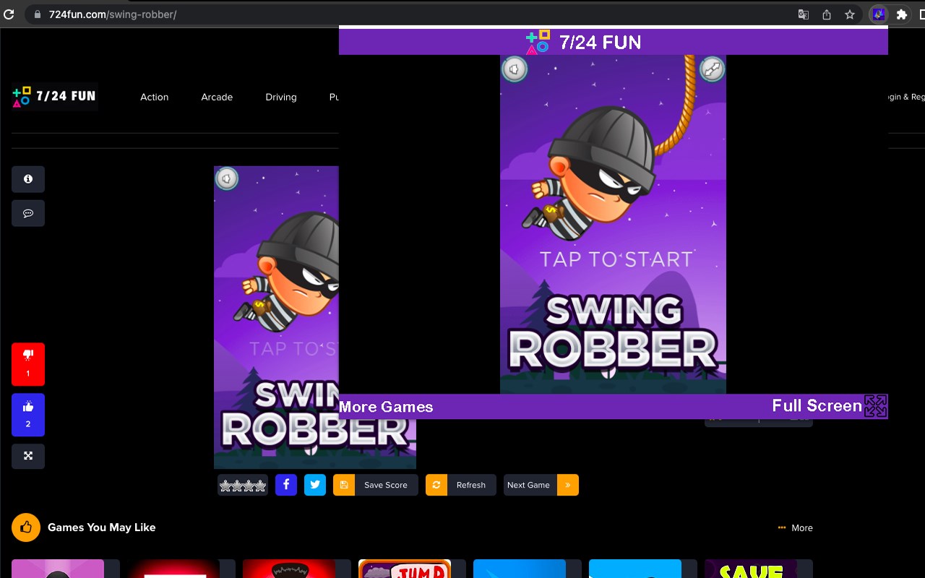Open the SAVE game thumbnail
Viewport: 925px width, 578px height.
751,569
